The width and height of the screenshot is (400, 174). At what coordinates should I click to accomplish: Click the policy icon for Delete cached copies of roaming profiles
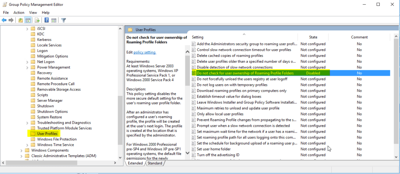coord(194,55)
